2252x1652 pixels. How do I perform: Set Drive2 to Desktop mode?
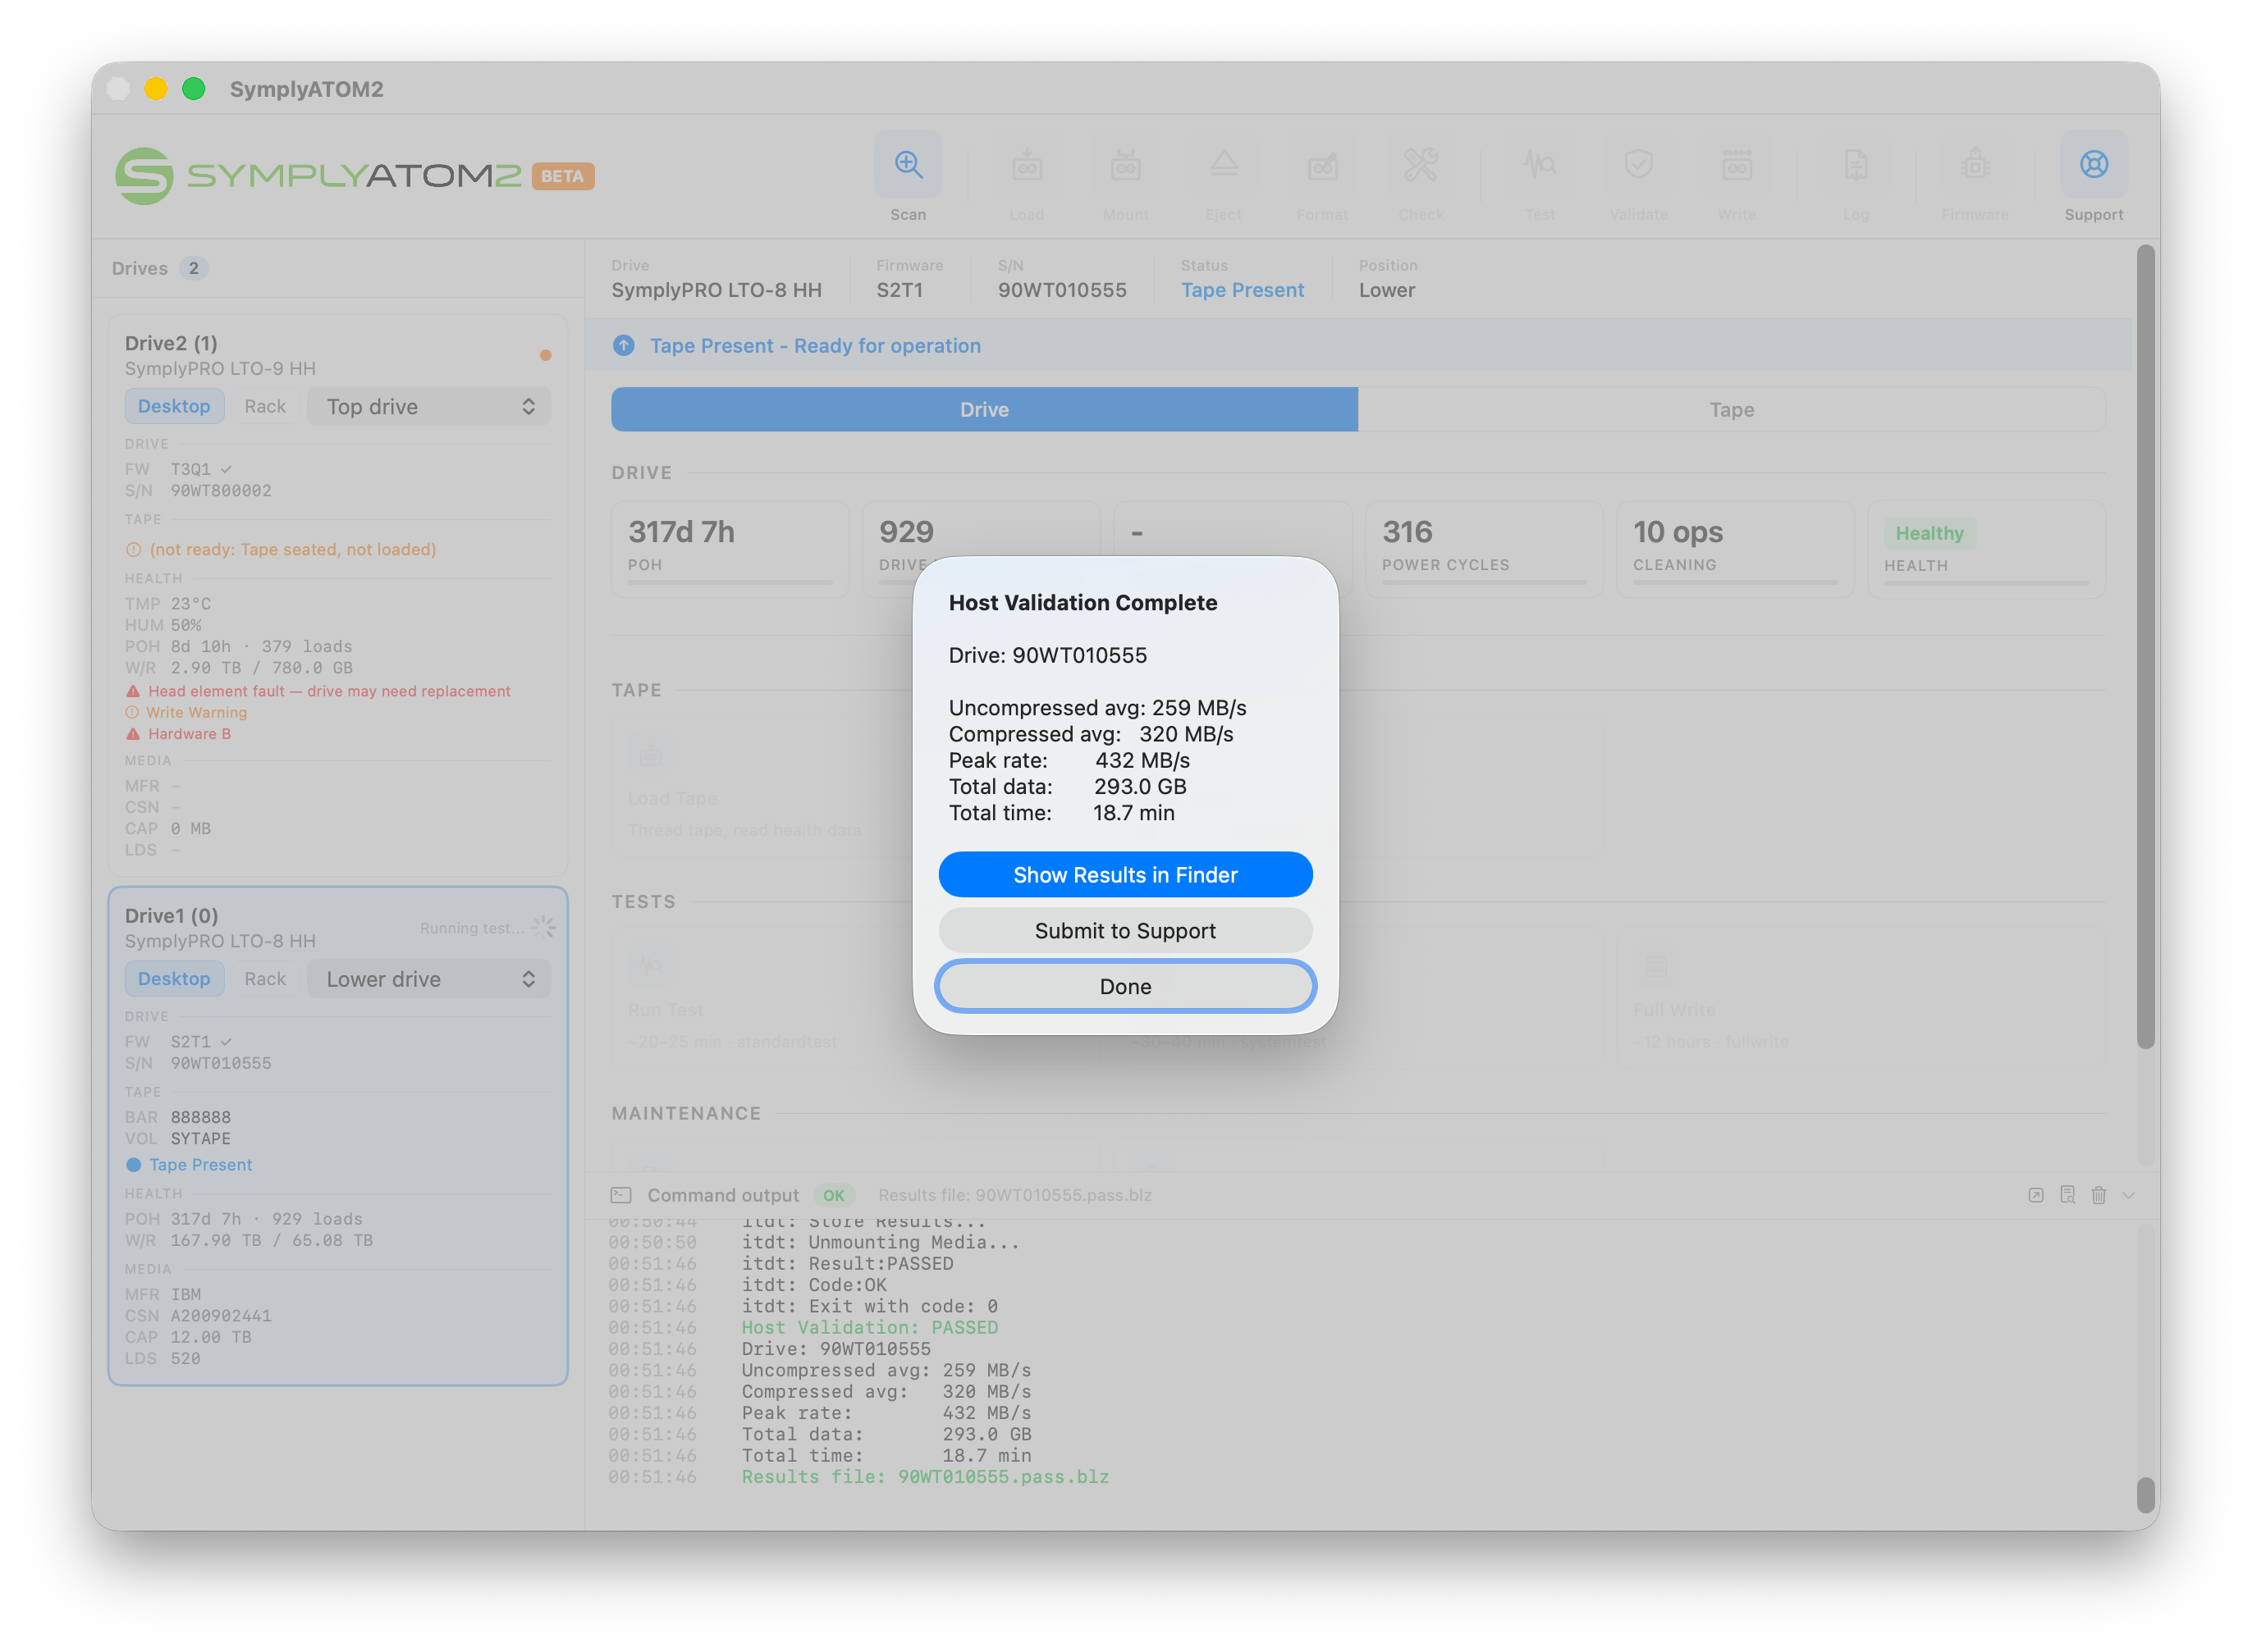(174, 406)
